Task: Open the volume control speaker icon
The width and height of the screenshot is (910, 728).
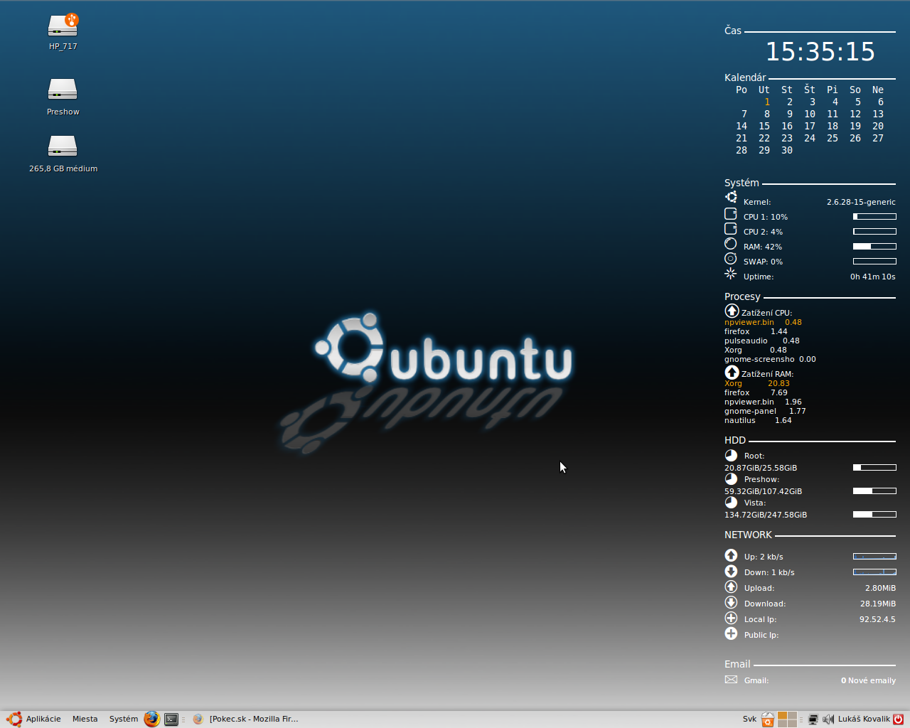Action: click(828, 719)
